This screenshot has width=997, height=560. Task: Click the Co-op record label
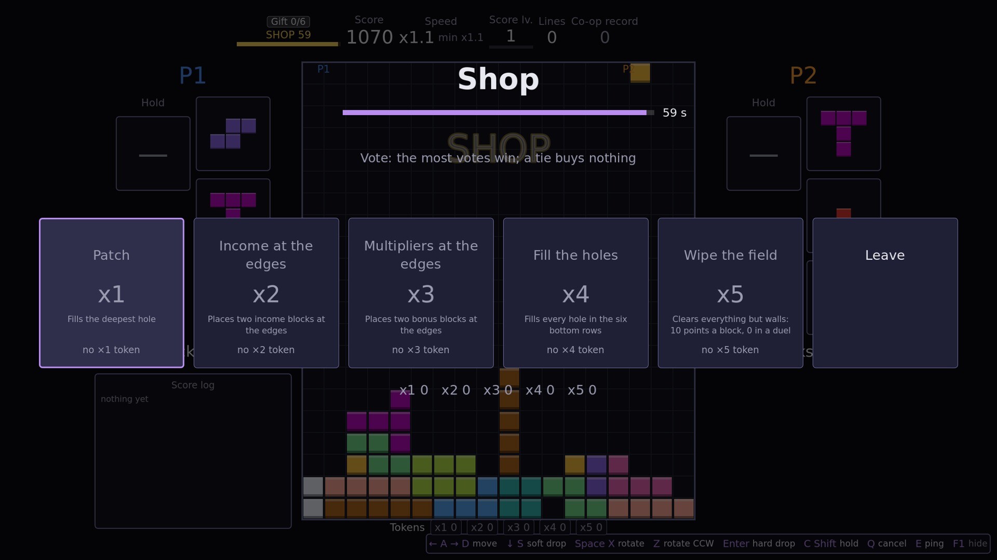click(604, 21)
